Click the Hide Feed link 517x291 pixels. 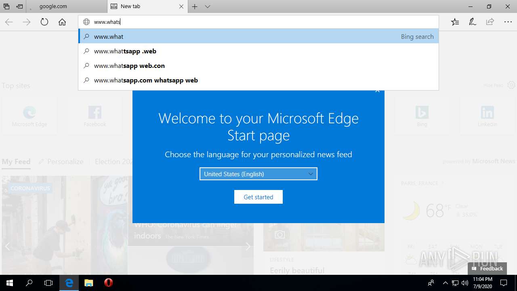coord(493,85)
